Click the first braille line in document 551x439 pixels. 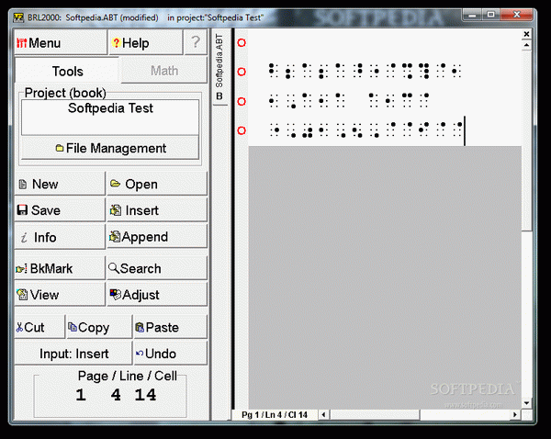(365, 71)
